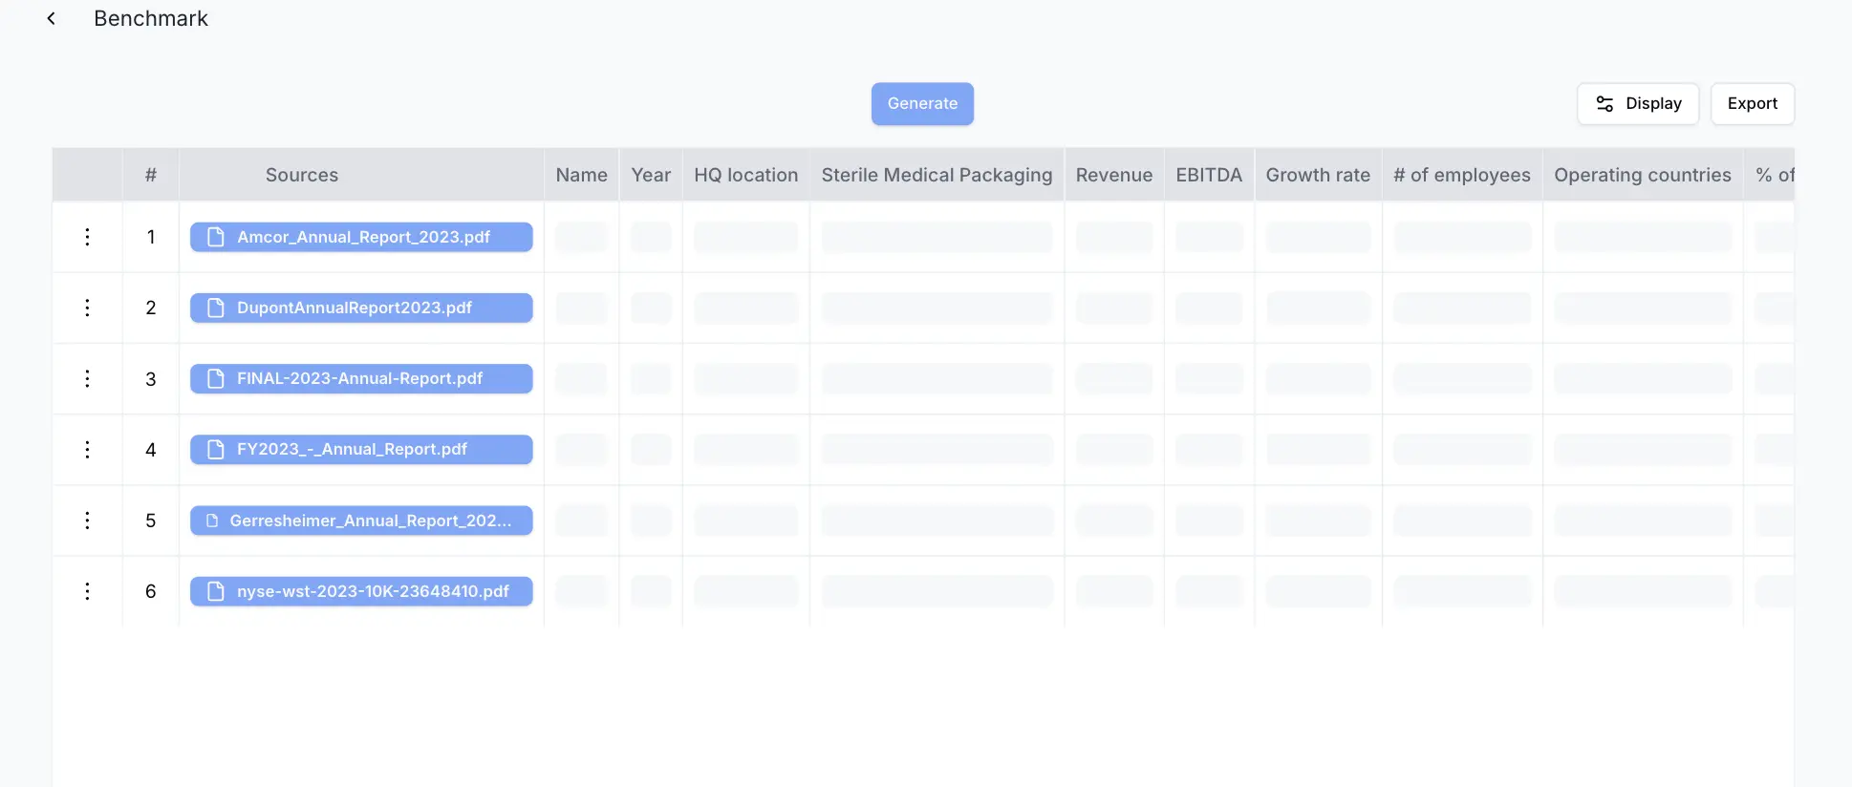Select the Revenue column header
The height and width of the screenshot is (787, 1852).
point(1113,175)
